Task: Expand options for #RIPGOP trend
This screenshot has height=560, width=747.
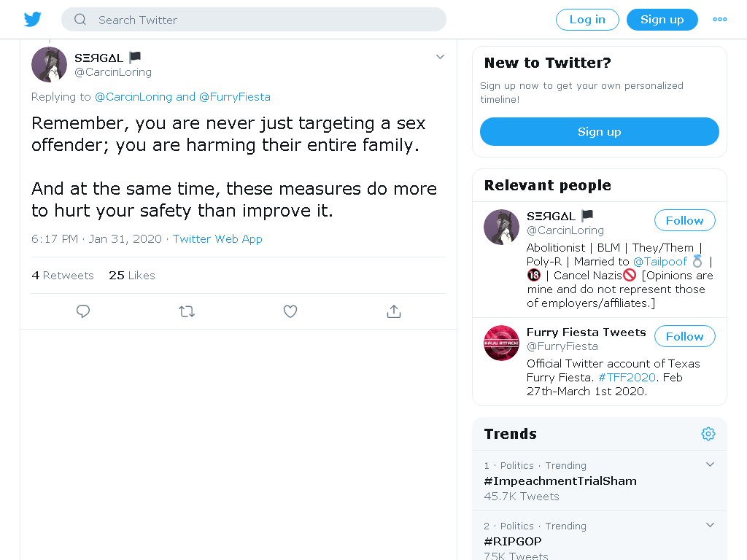Action: click(x=710, y=525)
